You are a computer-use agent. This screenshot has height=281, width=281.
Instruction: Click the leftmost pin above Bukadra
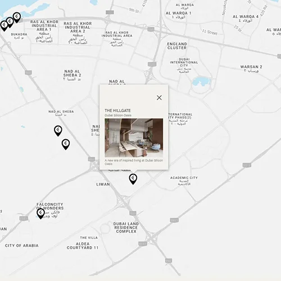pos(4,26)
